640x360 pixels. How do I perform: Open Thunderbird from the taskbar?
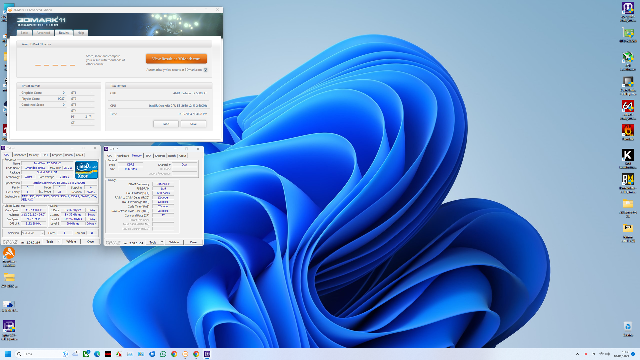pyautogui.click(x=152, y=354)
